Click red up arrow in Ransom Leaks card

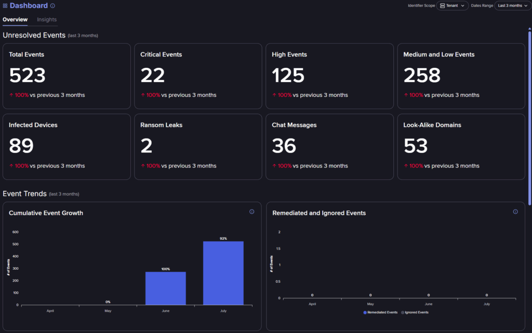(x=143, y=166)
